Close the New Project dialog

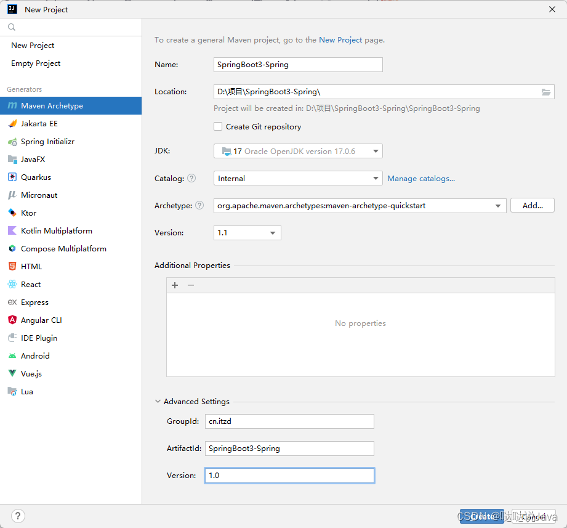[552, 9]
